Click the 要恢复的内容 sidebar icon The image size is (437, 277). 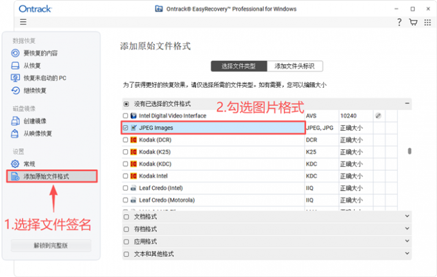(15, 53)
